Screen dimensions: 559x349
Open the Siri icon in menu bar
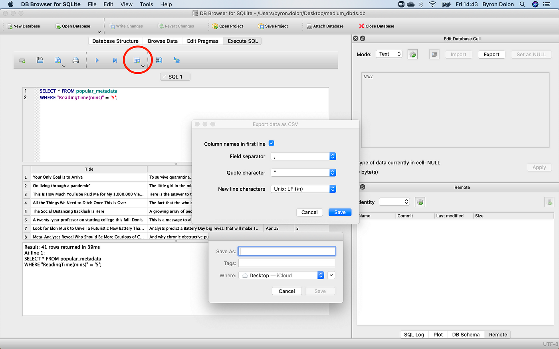[x=535, y=4]
